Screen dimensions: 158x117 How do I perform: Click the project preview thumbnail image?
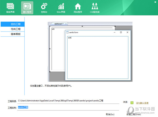[x=90, y=52]
